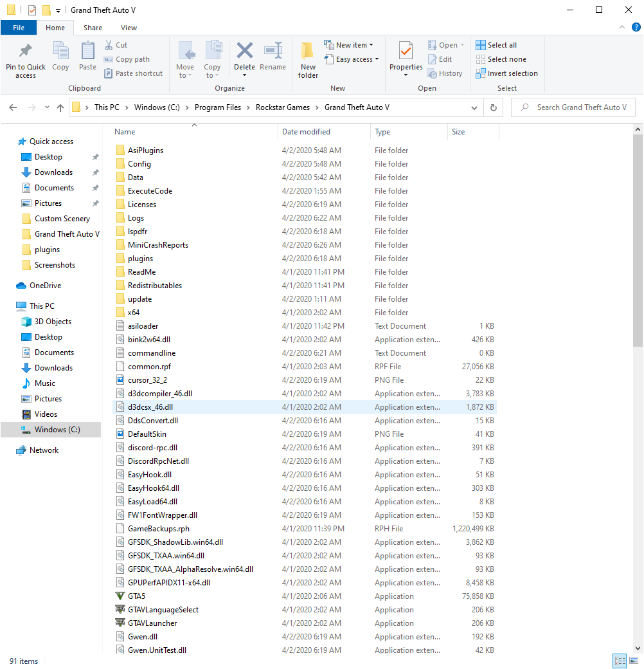Select Screenshots folder in Quick access
This screenshot has width=644, height=669.
tap(55, 265)
